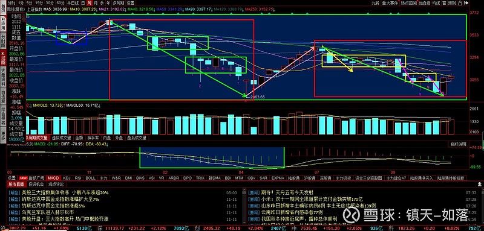484x231 pixels.
Task: Select the 沪股通 indicator tab
Action: (x=310, y=178)
